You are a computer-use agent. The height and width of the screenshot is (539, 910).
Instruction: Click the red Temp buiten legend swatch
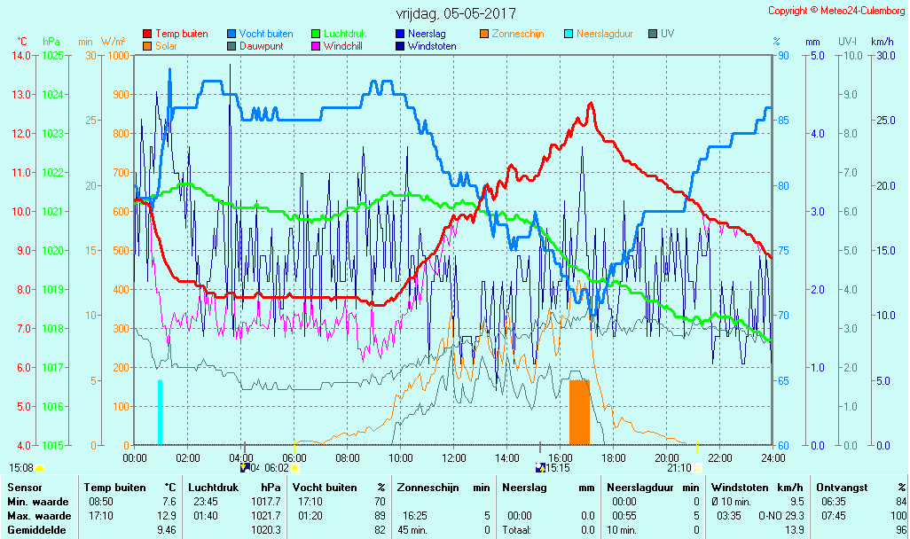147,34
